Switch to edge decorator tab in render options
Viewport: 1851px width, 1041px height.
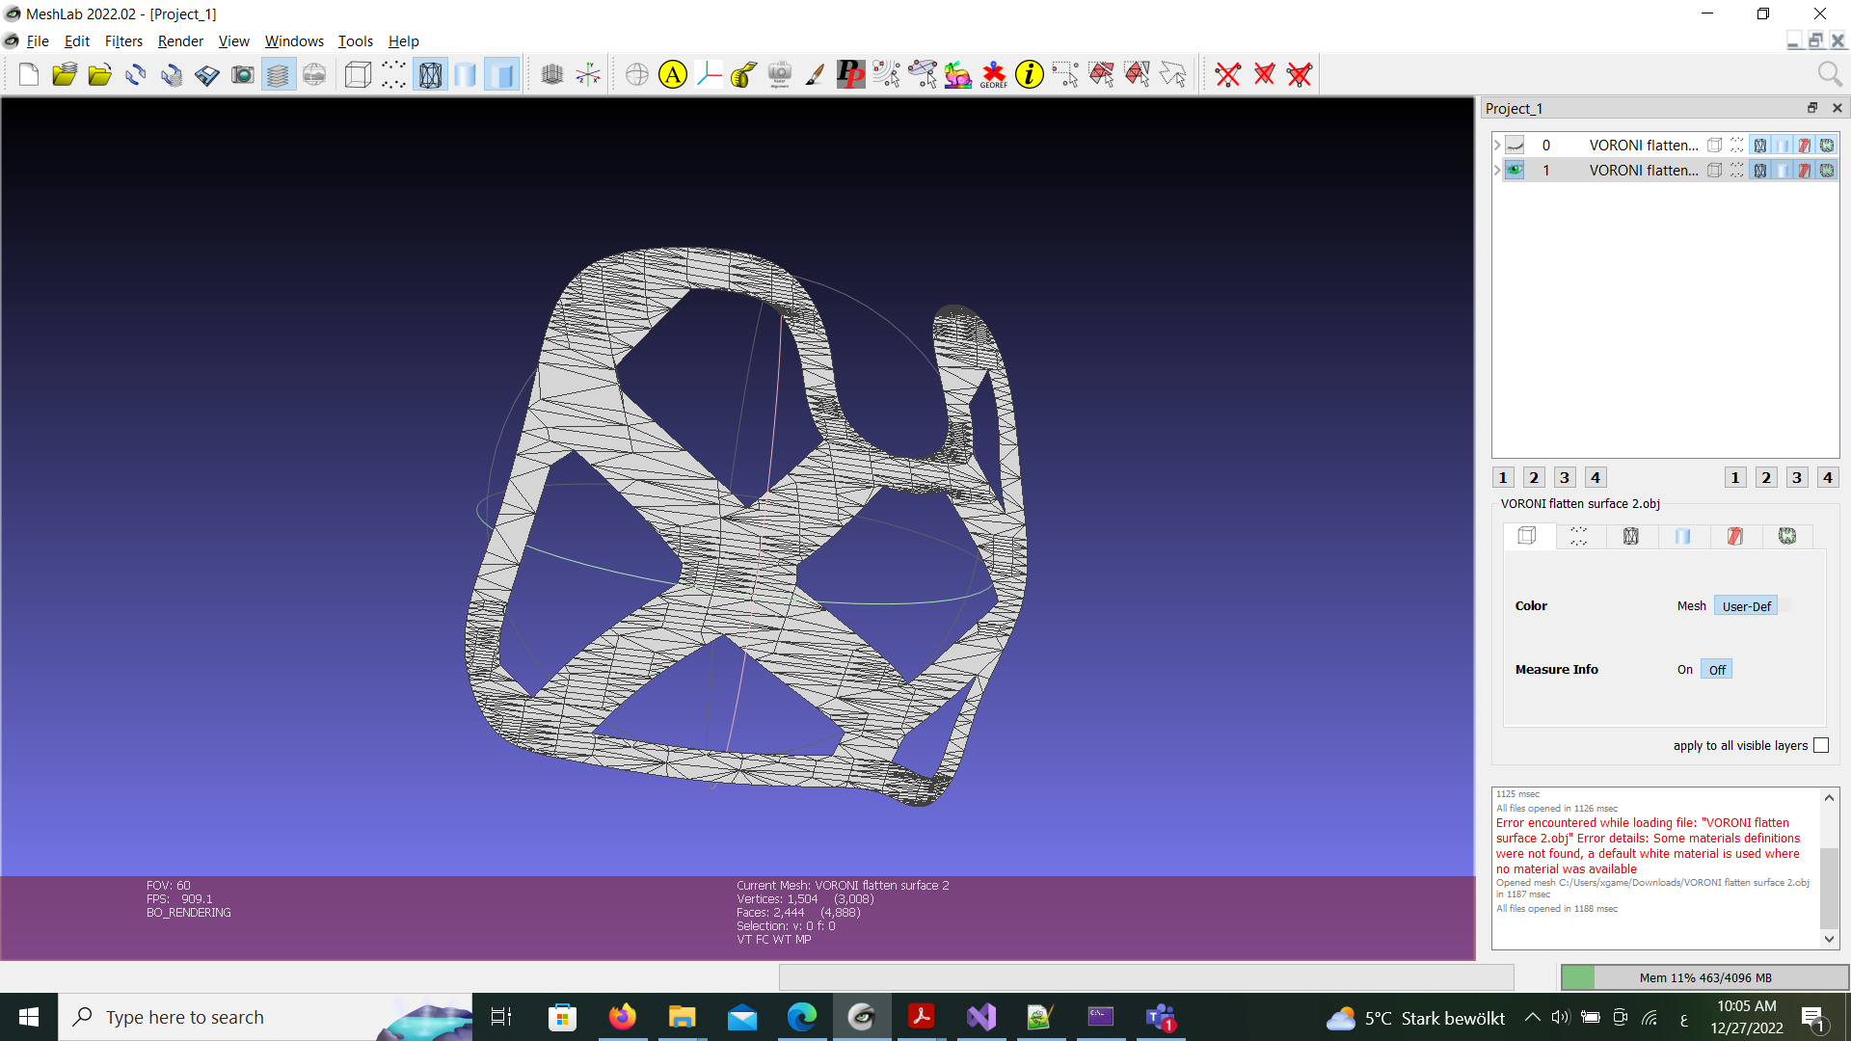point(1786,536)
